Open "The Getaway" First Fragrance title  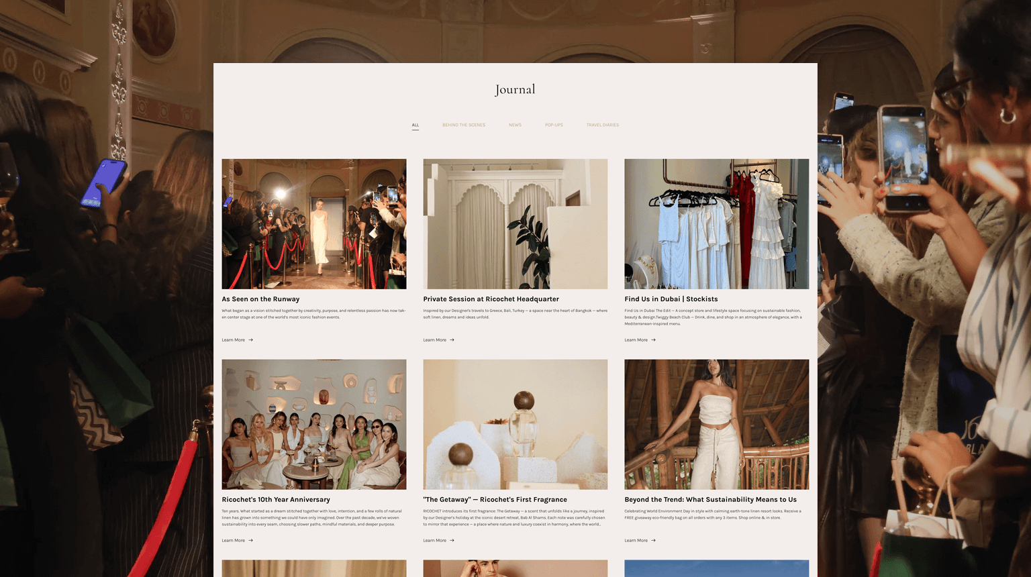pyautogui.click(x=495, y=500)
